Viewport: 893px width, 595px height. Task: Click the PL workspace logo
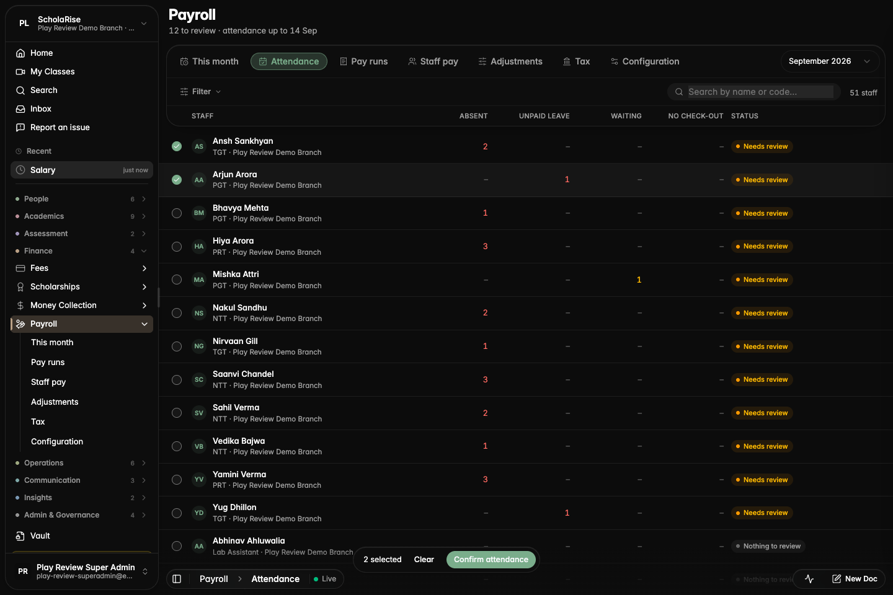click(x=24, y=24)
